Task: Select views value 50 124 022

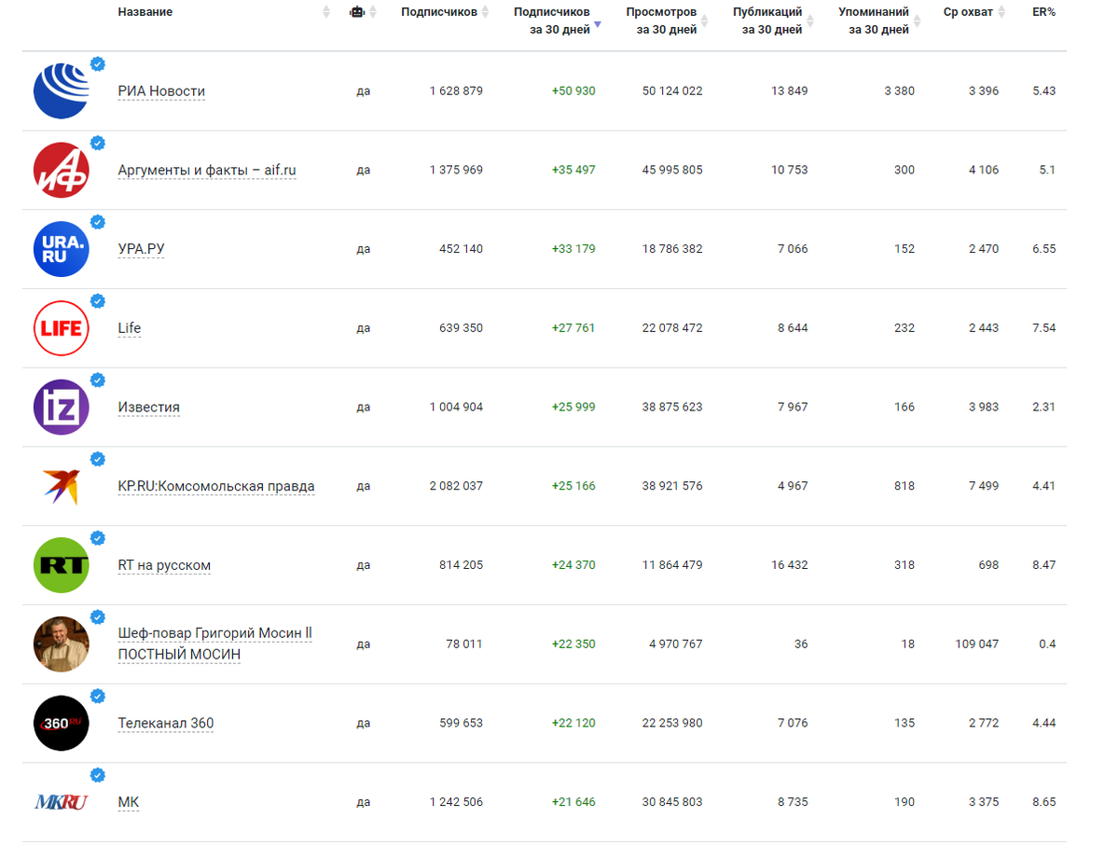Action: point(672,91)
